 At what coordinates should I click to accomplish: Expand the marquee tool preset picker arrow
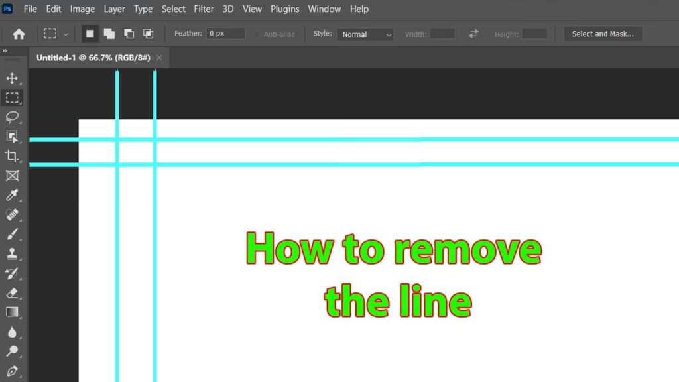(x=65, y=34)
